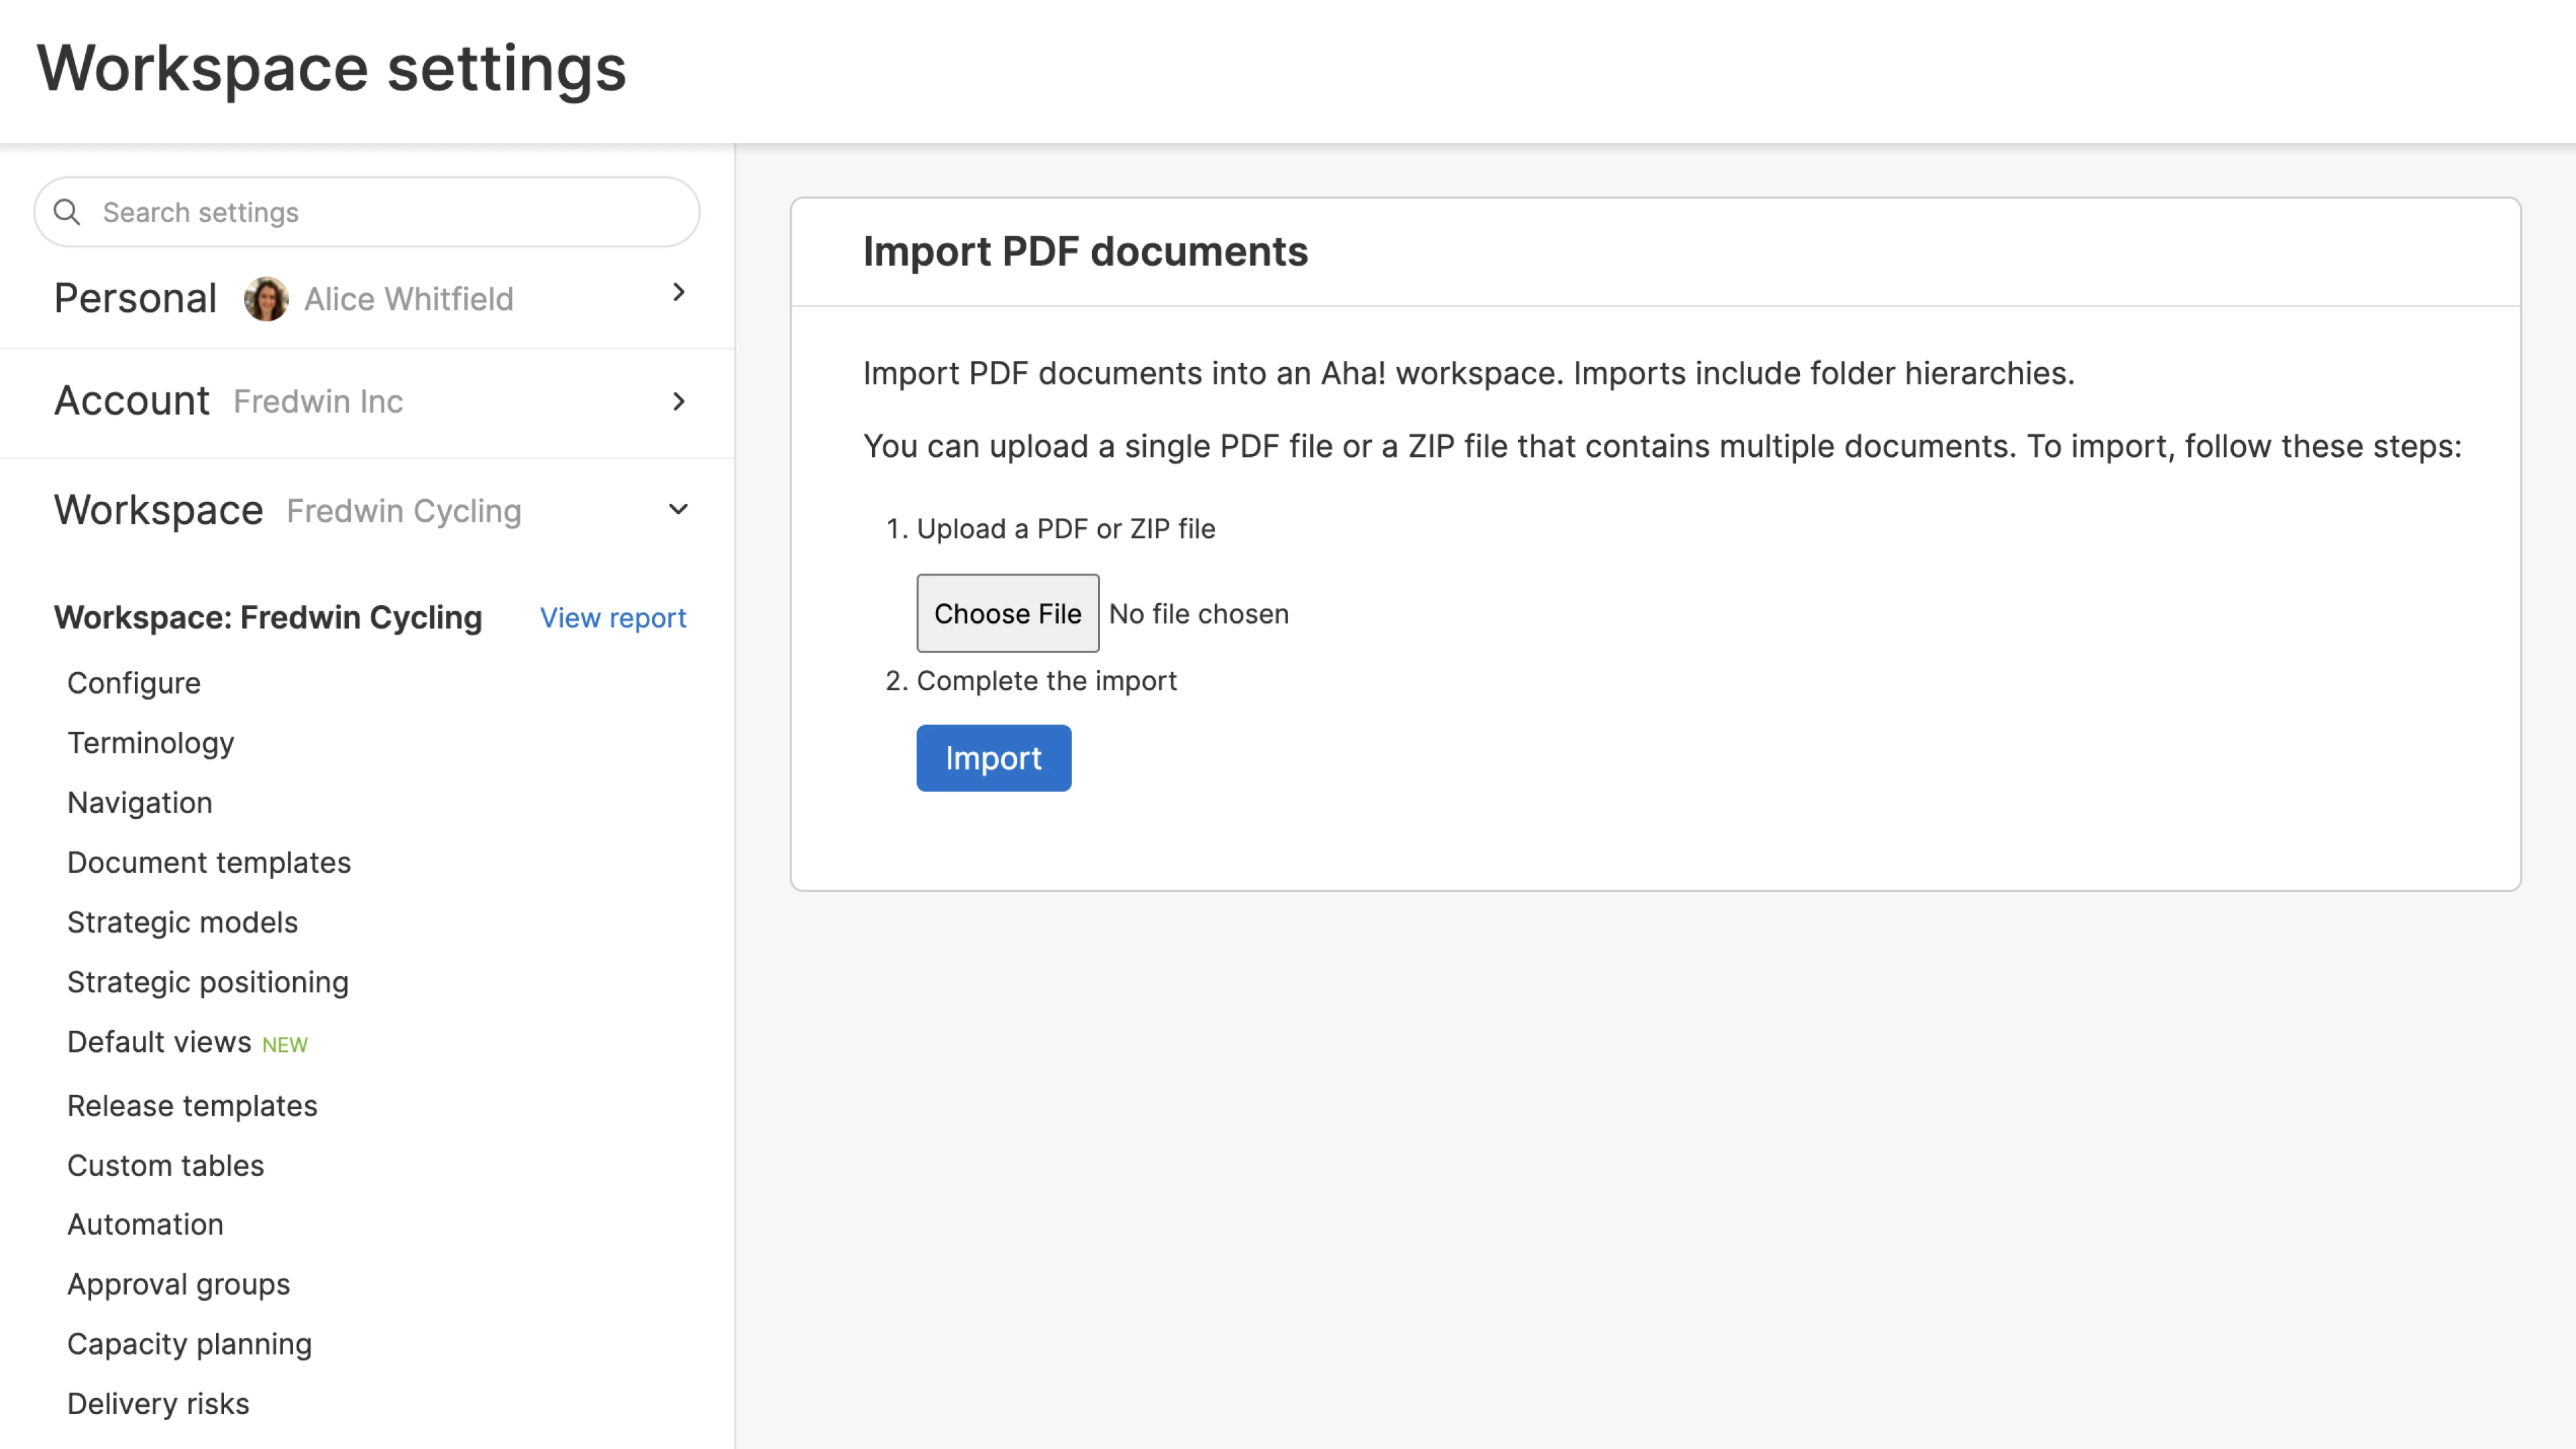Go to Terminology settings

click(x=151, y=743)
